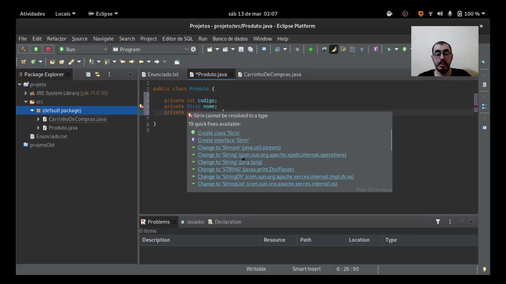
Task: Open the File menu
Action: pos(23,39)
